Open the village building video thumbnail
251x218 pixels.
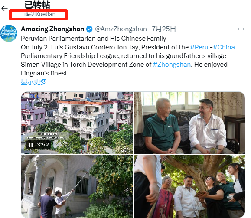tap(77, 123)
